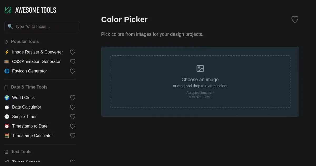
Task: Go to the Favicon Generator tool
Action: (29, 71)
